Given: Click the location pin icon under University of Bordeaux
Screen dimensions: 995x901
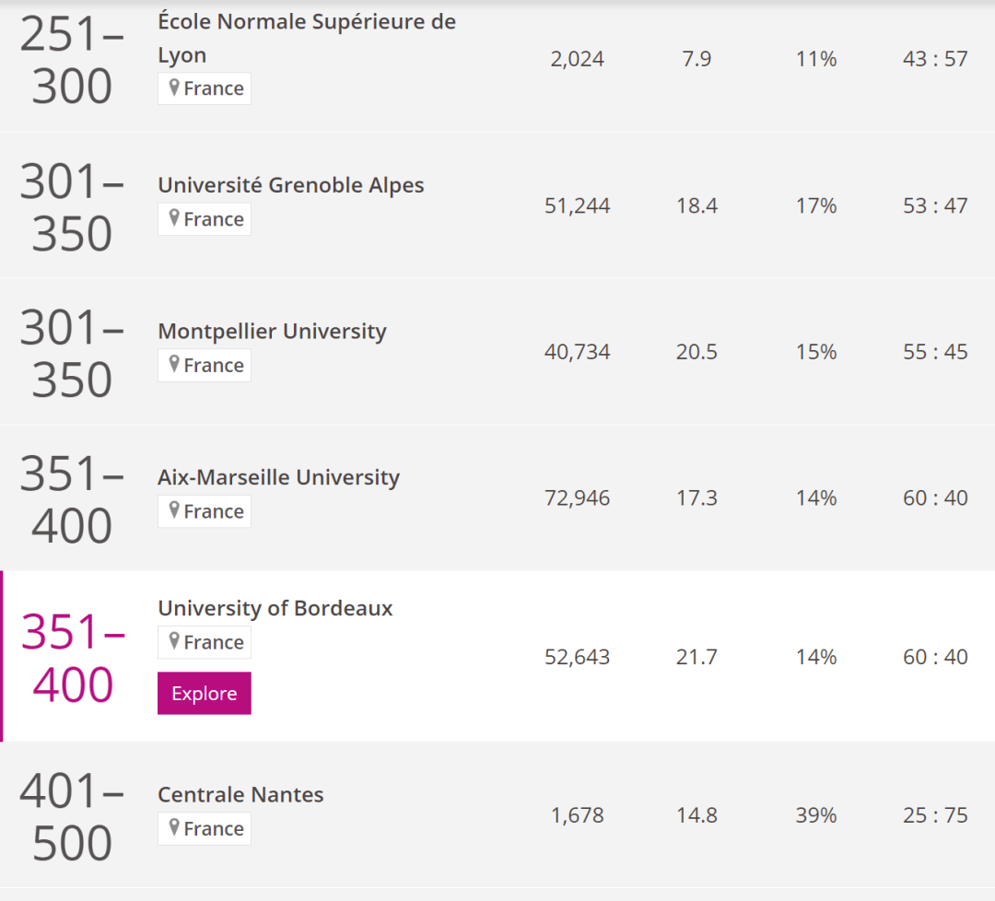Looking at the screenshot, I should point(174,641).
